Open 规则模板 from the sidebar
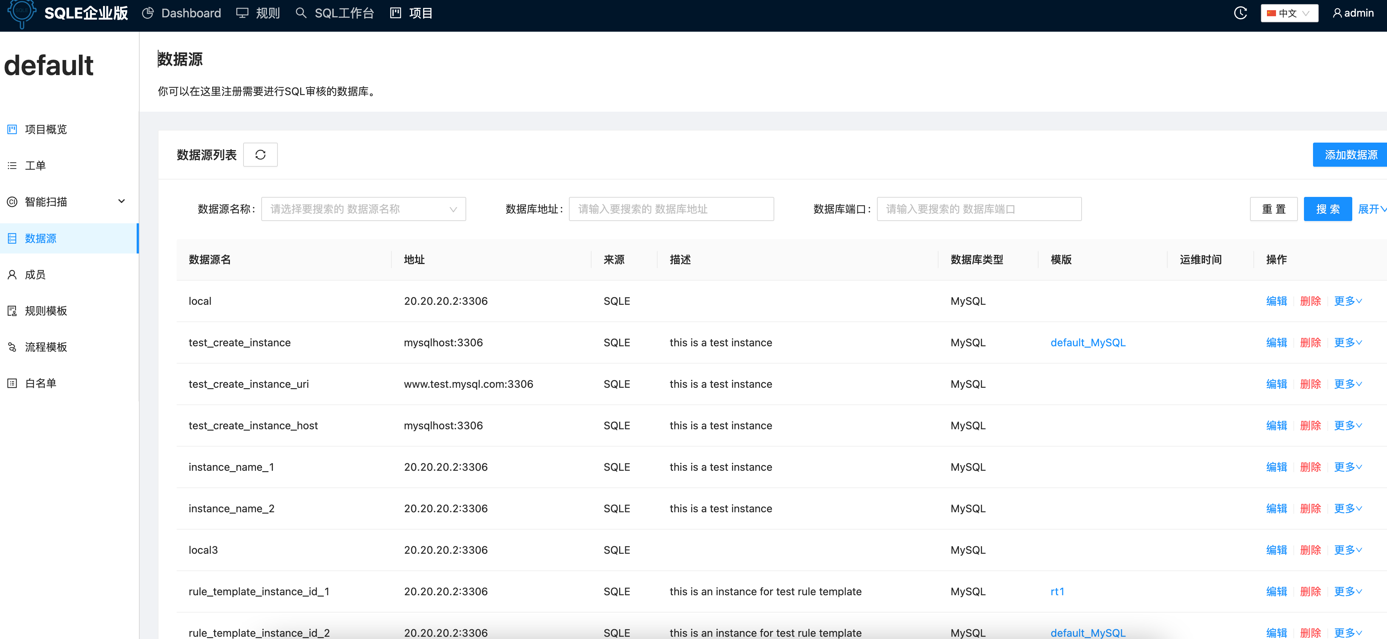 pyautogui.click(x=46, y=310)
